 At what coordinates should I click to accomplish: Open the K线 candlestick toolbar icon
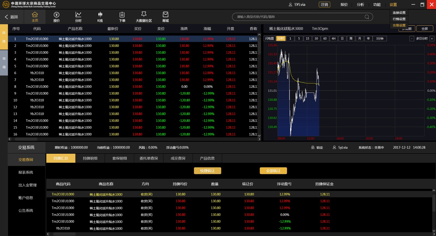pyautogui.click(x=100, y=17)
